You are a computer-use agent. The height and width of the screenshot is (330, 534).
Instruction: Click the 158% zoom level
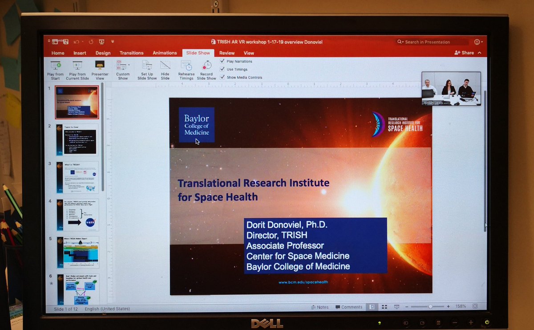pos(461,306)
